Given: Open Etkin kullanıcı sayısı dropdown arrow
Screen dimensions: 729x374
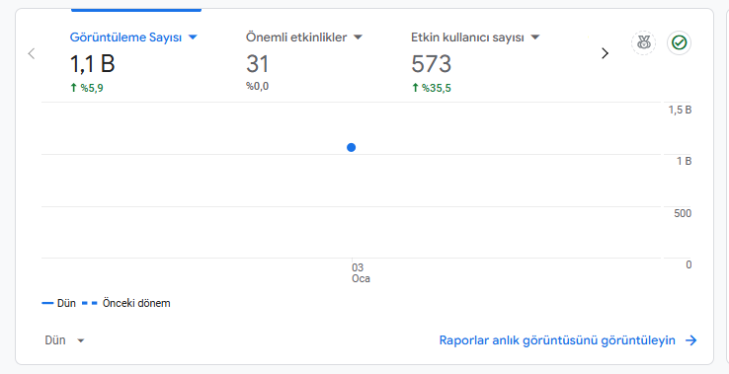Looking at the screenshot, I should [535, 37].
